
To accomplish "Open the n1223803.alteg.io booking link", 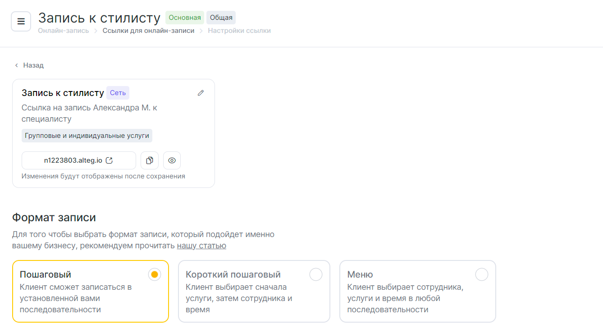I will (x=73, y=160).
